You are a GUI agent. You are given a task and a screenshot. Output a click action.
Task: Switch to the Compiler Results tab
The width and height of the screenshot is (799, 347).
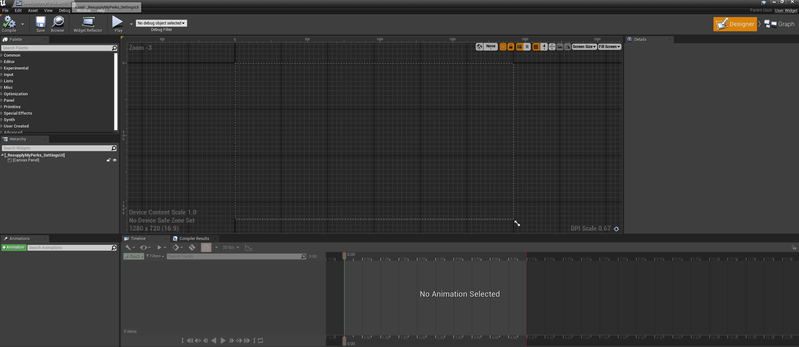(194, 239)
